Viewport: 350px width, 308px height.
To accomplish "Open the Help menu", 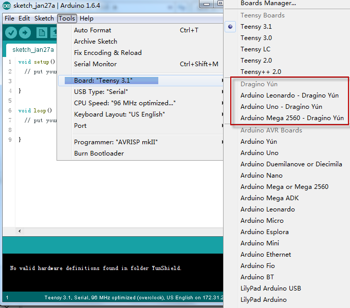I will point(86,18).
